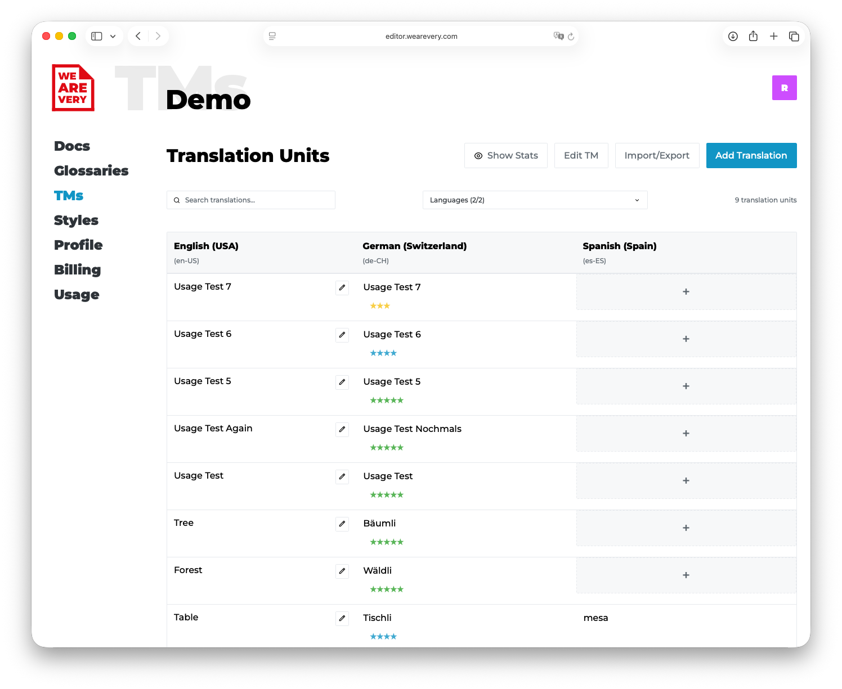Click the three-star rating under Usage Test 7
842x689 pixels.
(380, 306)
